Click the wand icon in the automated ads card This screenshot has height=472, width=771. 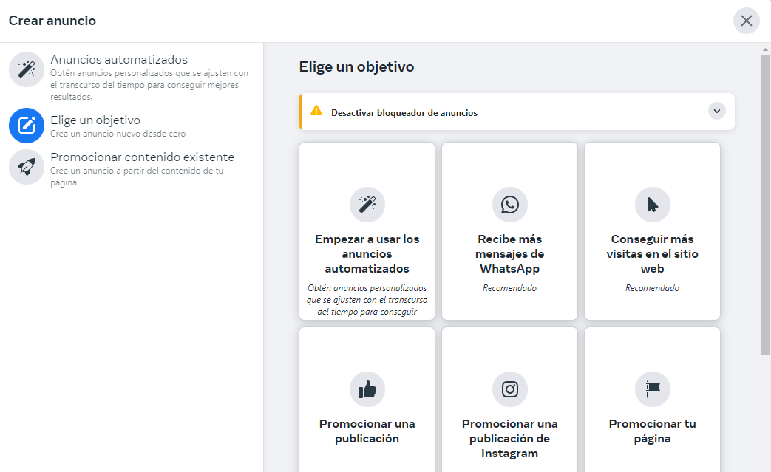pyautogui.click(x=367, y=205)
